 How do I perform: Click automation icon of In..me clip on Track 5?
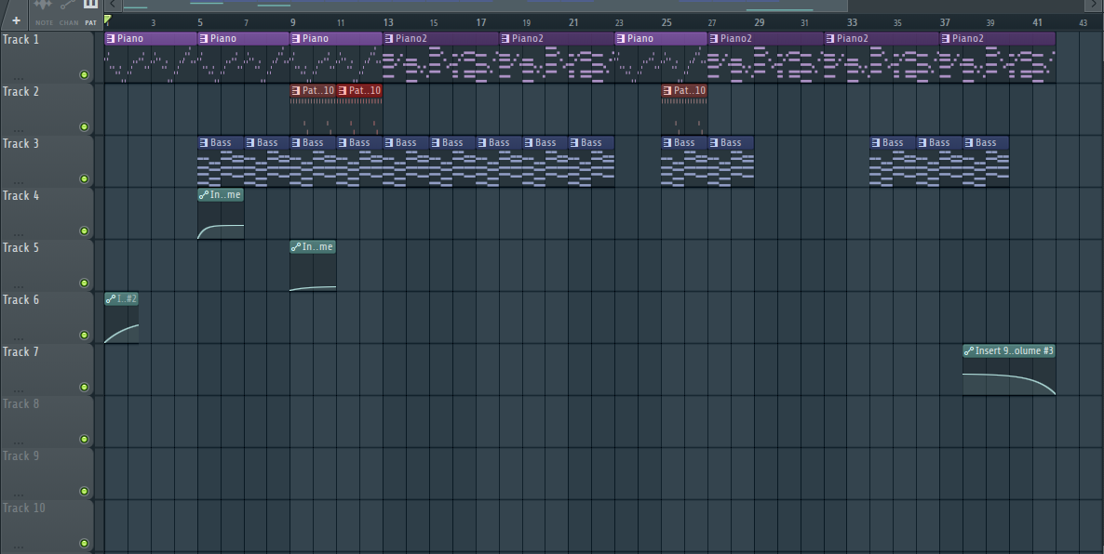[x=296, y=246]
